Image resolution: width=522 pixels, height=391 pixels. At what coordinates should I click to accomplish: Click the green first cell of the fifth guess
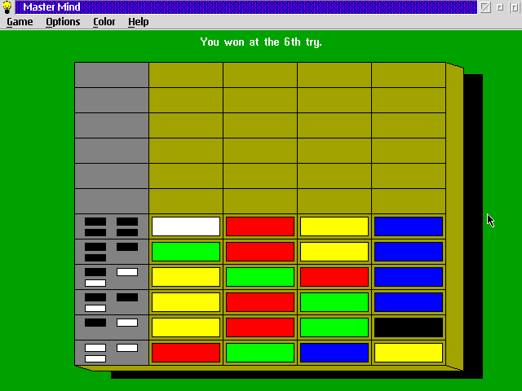click(186, 252)
